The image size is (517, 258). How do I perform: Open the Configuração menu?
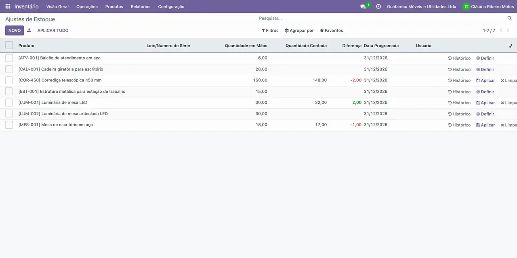pyautogui.click(x=171, y=6)
